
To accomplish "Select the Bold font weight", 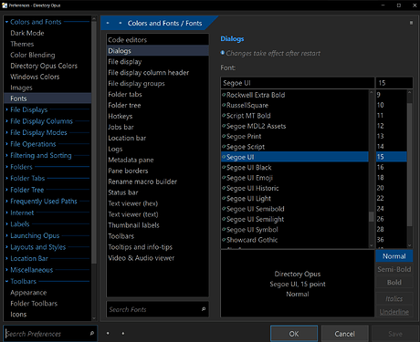I will click(x=394, y=282).
